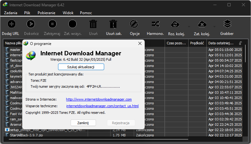Expand the Zat. kolej. dropdown arrow
Image resolution: width=251 pixels, height=144 pixels.
coord(214,27)
